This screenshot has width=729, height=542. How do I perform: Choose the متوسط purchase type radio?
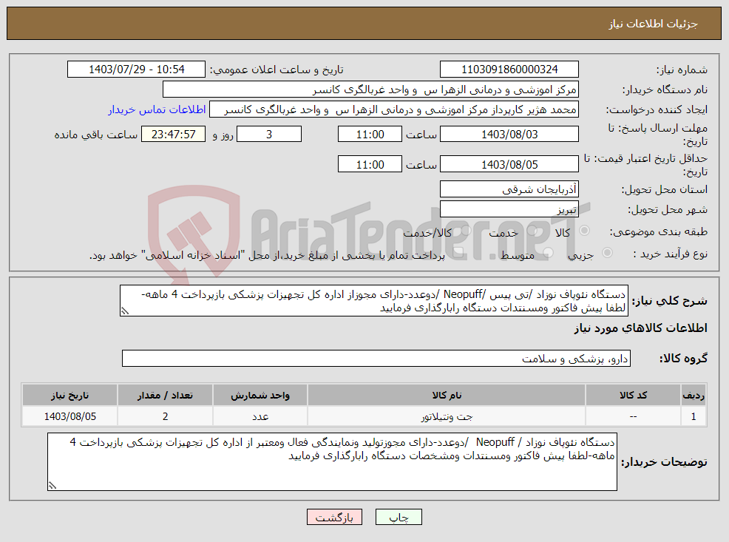(x=548, y=253)
